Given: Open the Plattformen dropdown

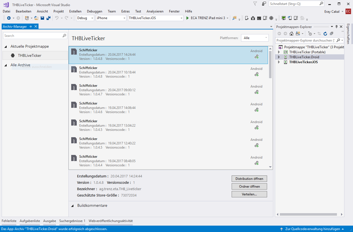Looking at the screenshot, I should [x=255, y=38].
